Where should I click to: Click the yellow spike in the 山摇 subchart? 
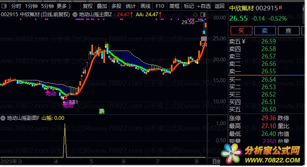65,140
